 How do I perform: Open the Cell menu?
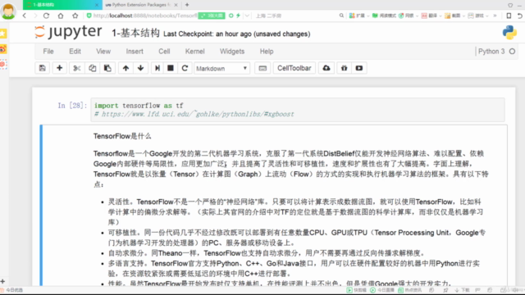click(164, 52)
